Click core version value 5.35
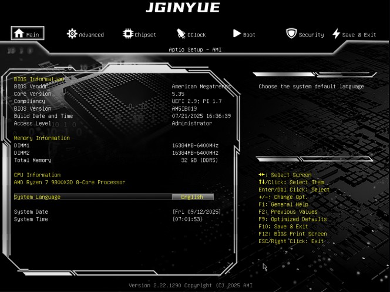The height and width of the screenshot is (292, 390). 178,94
